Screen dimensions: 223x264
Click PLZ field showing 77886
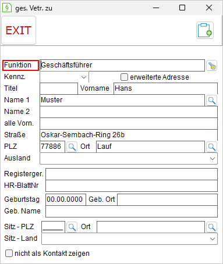(52, 147)
